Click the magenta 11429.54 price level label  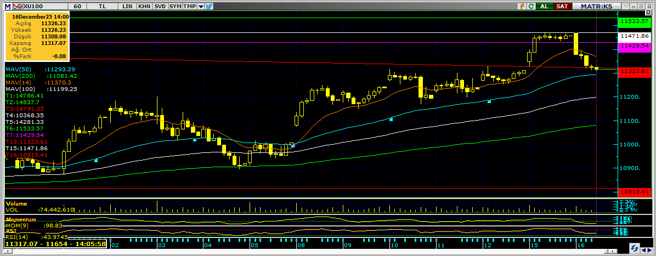tap(634, 47)
